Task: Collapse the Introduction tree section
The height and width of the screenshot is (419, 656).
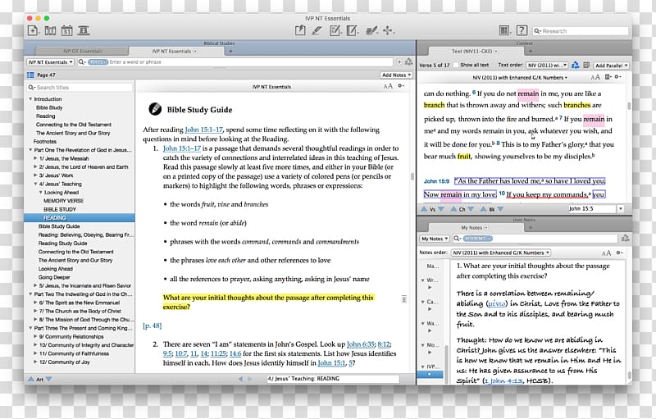Action: (30, 99)
